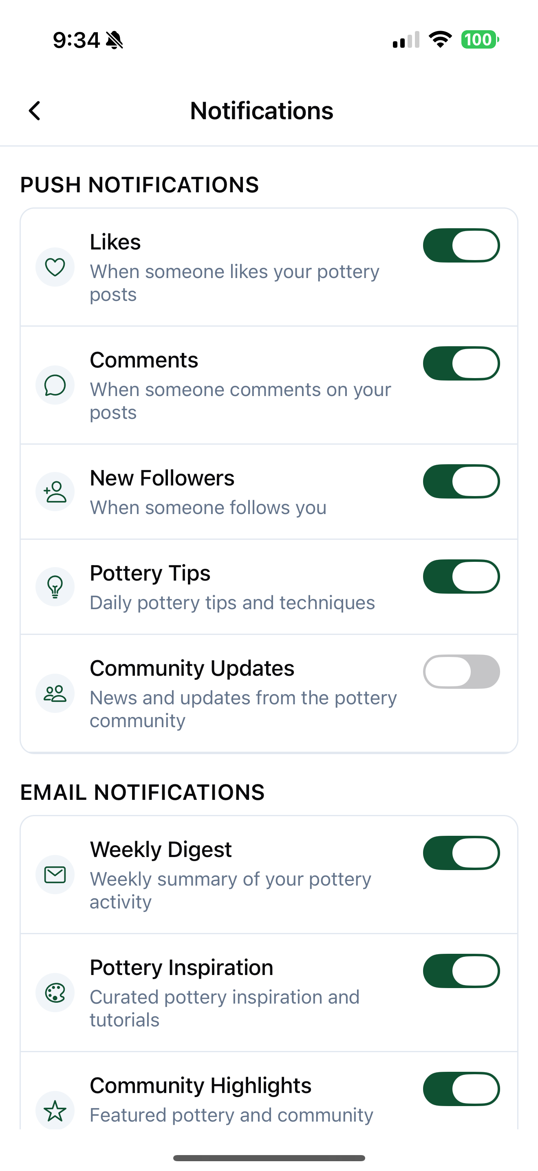This screenshot has width=538, height=1171.
Task: Tap the speech bubble Comments icon
Action: [55, 385]
